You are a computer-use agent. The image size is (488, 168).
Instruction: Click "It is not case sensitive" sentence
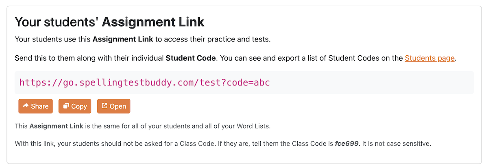[398, 144]
